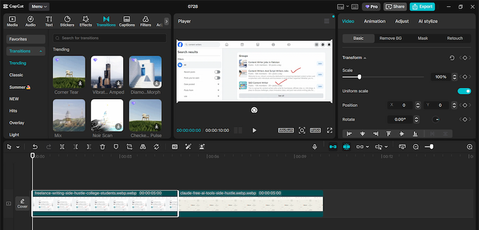Click the timeline zoom slider
The width and height of the screenshot is (479, 230).
[429, 147]
